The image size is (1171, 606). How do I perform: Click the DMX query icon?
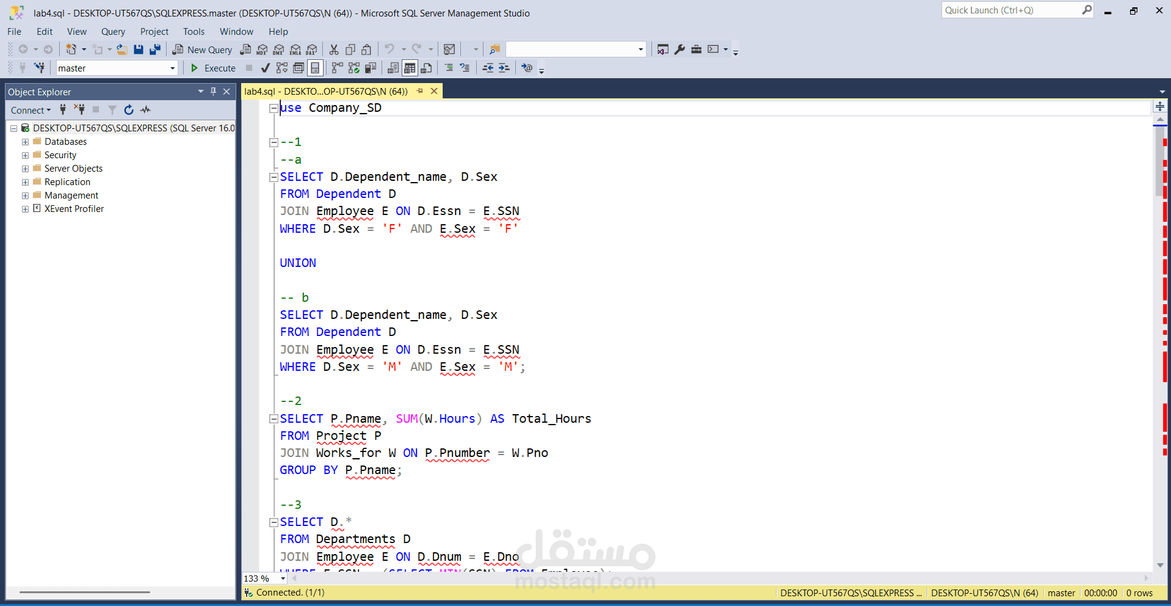click(x=278, y=49)
